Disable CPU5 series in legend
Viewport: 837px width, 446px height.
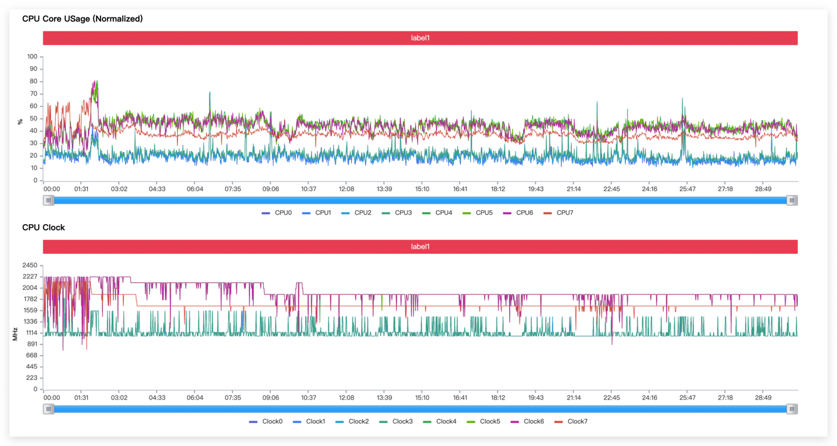[478, 213]
